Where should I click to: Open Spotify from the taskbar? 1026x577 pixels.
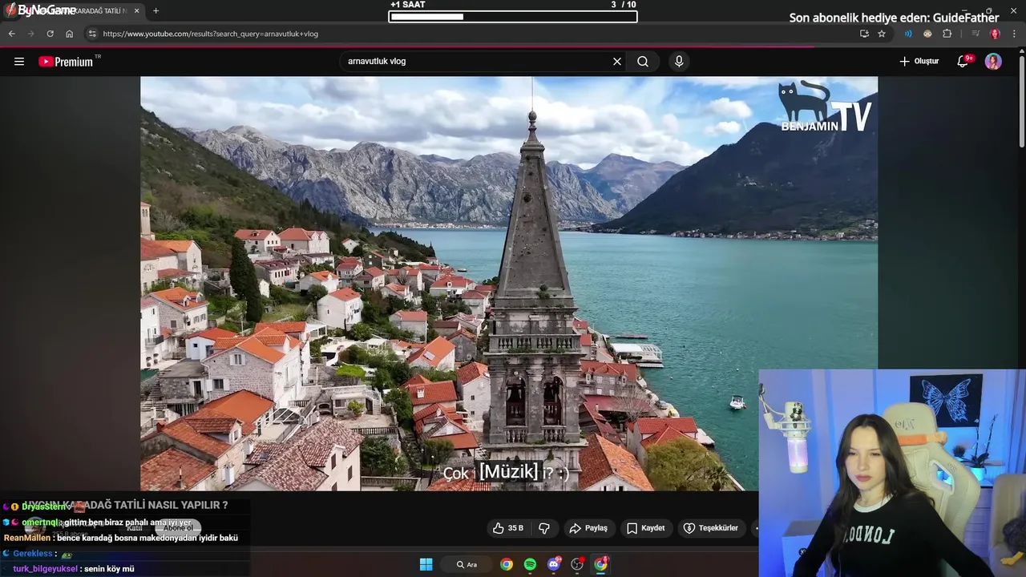tap(530, 564)
